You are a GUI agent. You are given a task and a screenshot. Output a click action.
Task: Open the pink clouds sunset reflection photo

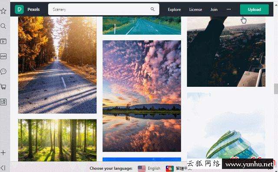click(x=142, y=96)
